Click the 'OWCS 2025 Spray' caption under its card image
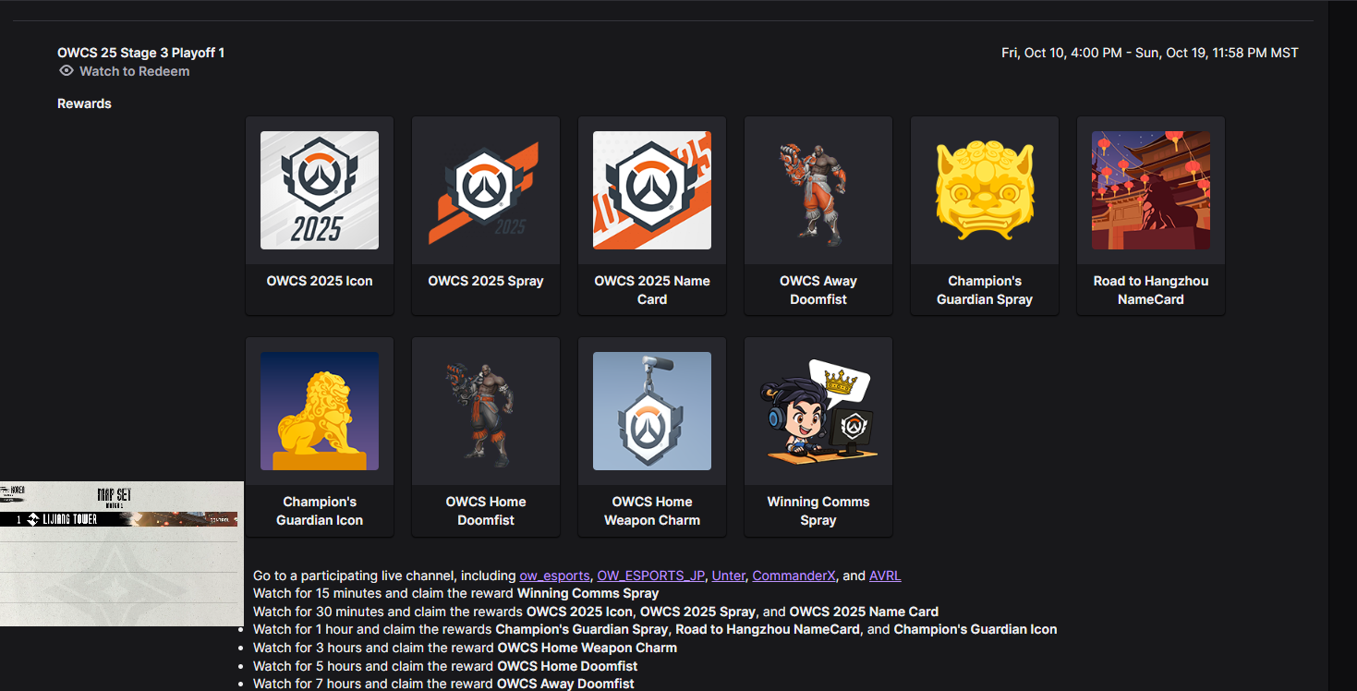 click(x=486, y=281)
